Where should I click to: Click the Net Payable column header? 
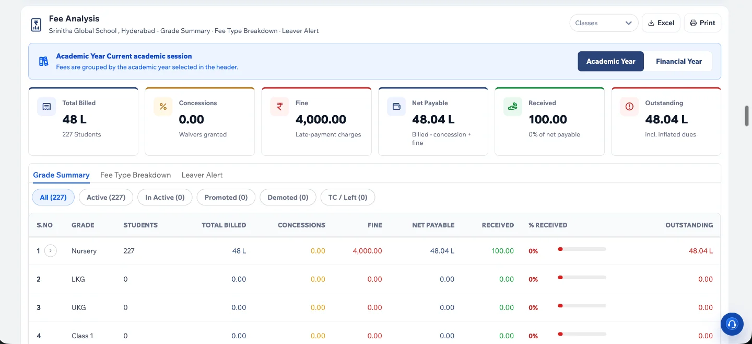pyautogui.click(x=433, y=225)
